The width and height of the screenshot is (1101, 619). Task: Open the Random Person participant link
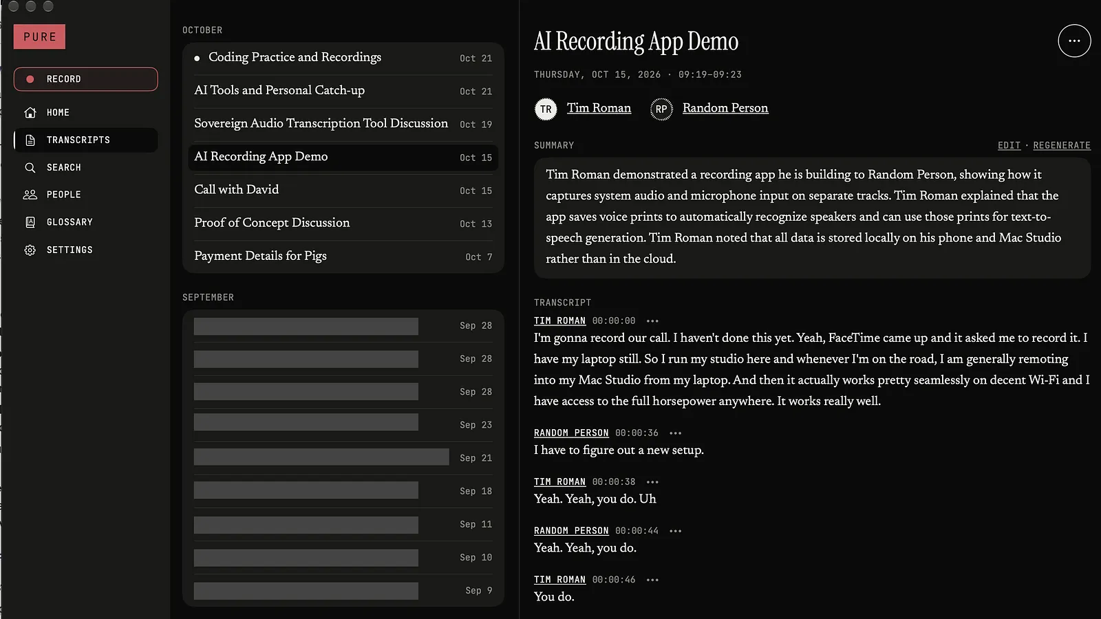tap(725, 108)
